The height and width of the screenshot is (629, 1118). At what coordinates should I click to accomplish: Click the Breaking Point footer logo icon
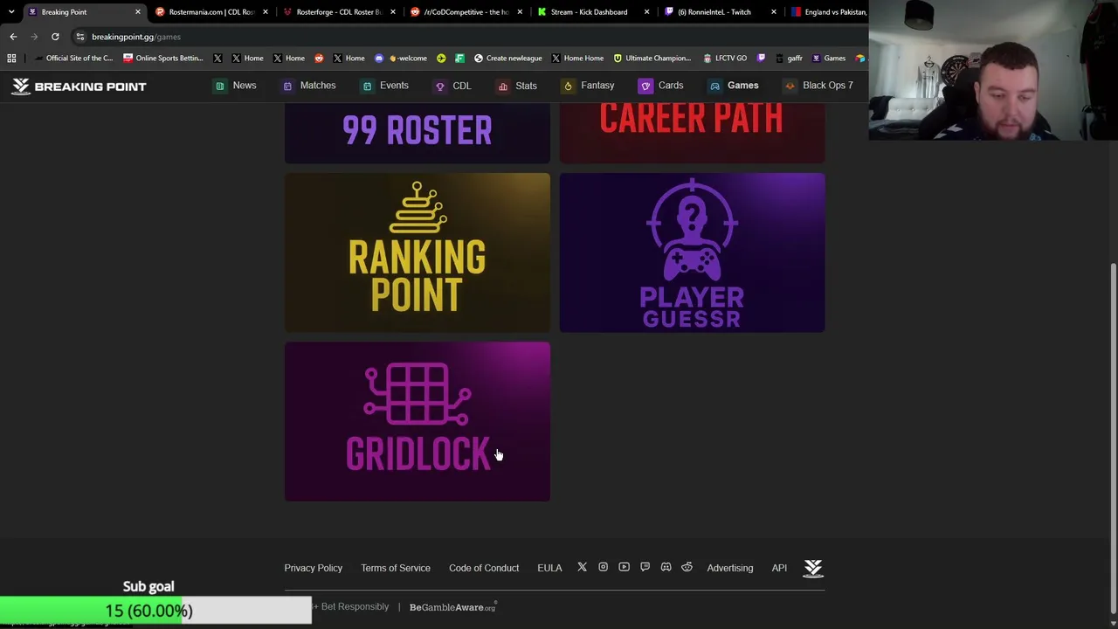coord(813,568)
